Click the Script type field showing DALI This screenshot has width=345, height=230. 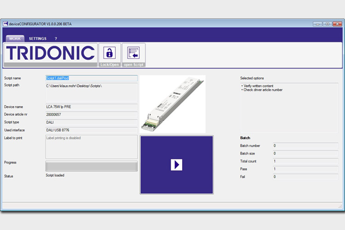tap(92, 122)
